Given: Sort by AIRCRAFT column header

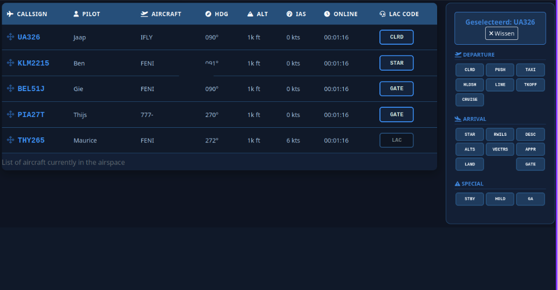Looking at the screenshot, I should 166,14.
